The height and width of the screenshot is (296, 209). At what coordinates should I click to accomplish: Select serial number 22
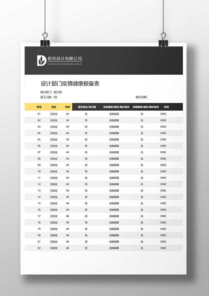point(39,248)
